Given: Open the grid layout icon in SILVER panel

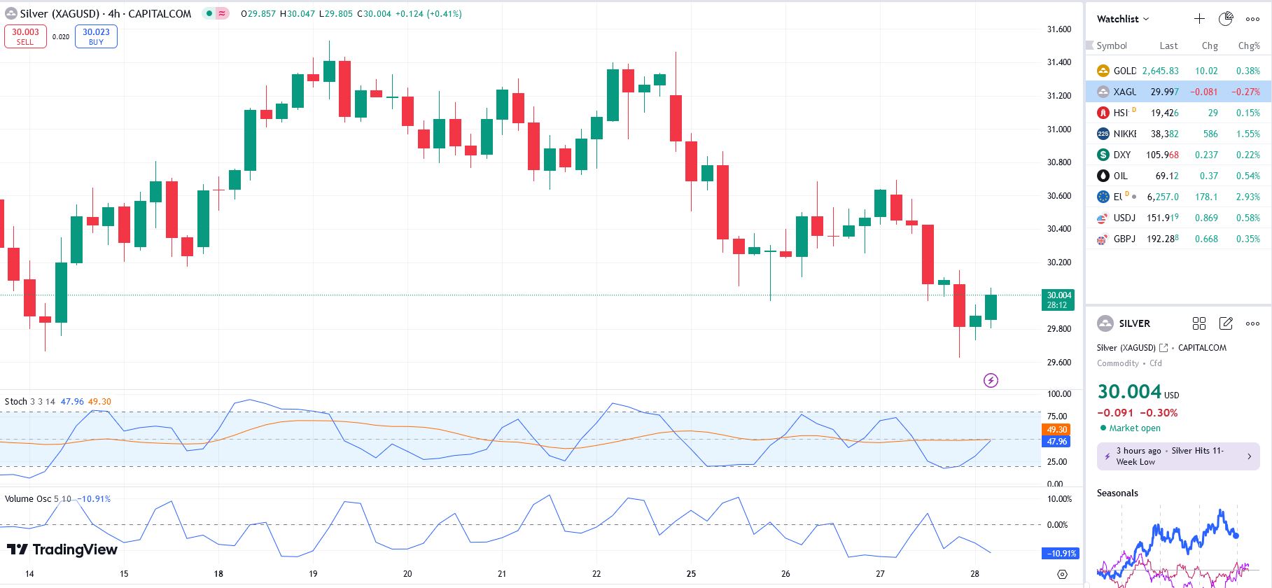Looking at the screenshot, I should click(1199, 323).
